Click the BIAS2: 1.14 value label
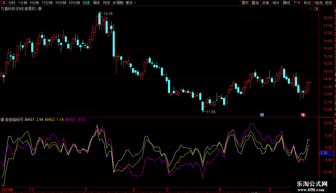This screenshot has height=193, width=336. (54, 120)
